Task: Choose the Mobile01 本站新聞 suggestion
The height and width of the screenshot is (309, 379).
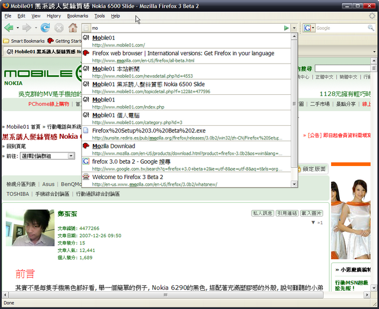Action: 187,72
